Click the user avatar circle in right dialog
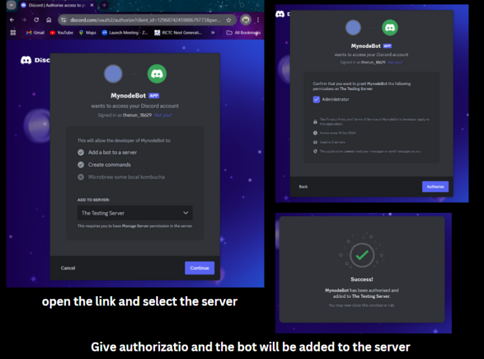 coord(353,28)
